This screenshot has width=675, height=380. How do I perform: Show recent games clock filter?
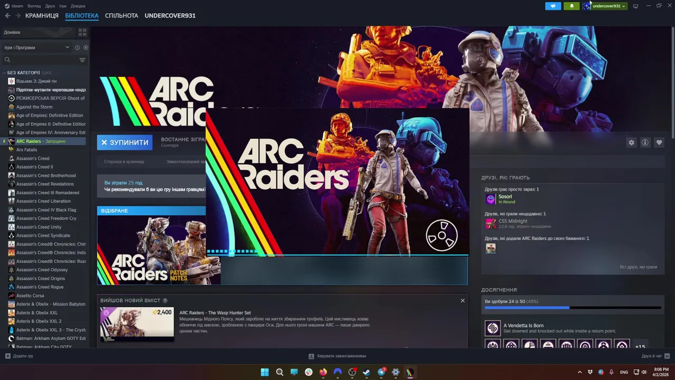(x=77, y=47)
